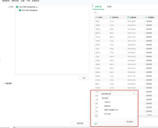
Task: Click the date cell 2015-06-02
Action: (x=131, y=84)
